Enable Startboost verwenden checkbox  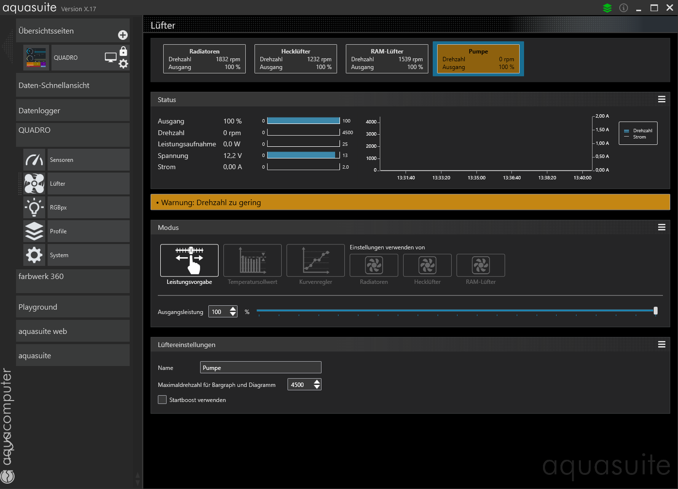click(162, 400)
